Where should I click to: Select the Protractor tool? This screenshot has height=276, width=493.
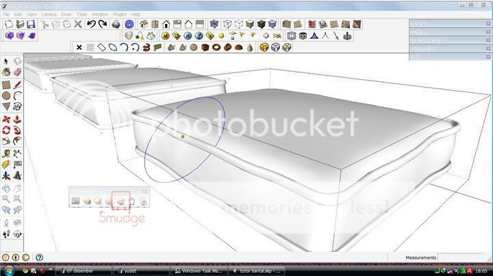coord(6,165)
